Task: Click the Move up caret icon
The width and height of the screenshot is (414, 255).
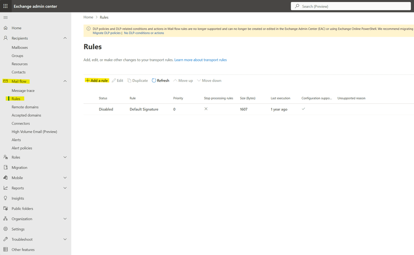Action: [175, 80]
